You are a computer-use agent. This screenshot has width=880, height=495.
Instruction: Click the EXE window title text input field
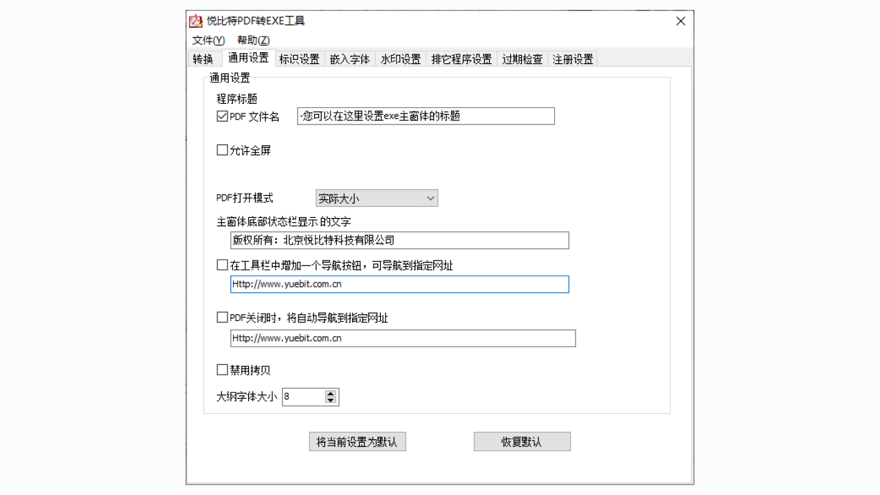click(x=426, y=115)
